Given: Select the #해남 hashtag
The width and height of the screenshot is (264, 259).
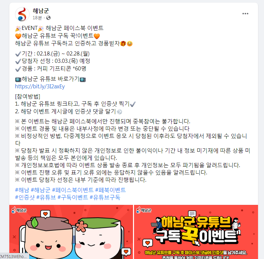Looking at the screenshot, I should point(22,190).
